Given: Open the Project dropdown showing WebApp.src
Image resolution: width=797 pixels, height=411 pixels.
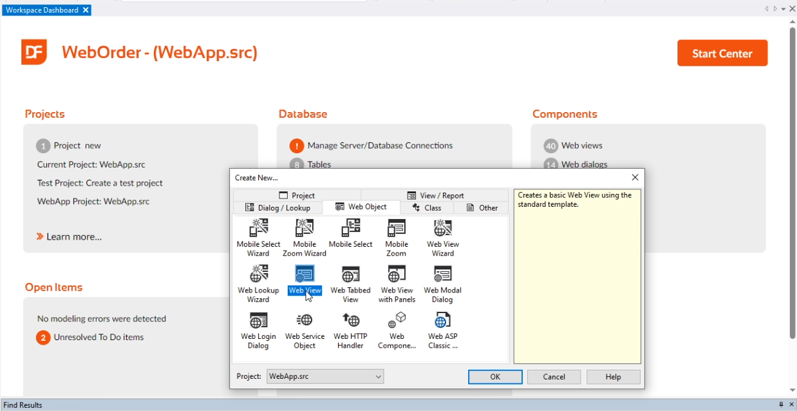Looking at the screenshot, I should coord(325,377).
